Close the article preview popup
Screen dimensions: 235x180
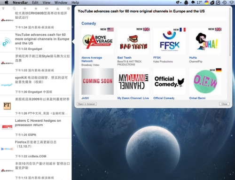point(224,104)
